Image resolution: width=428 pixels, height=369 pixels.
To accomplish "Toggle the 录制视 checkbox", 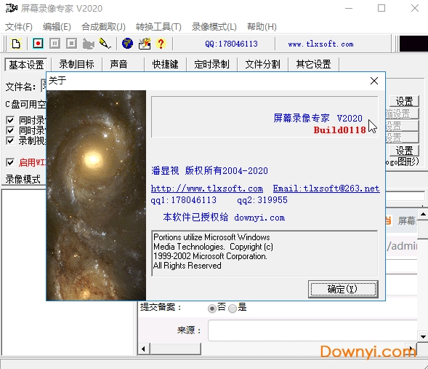I will [x=10, y=140].
